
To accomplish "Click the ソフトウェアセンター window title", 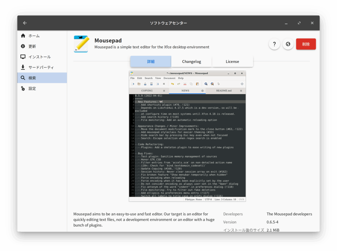I will [168, 23].
